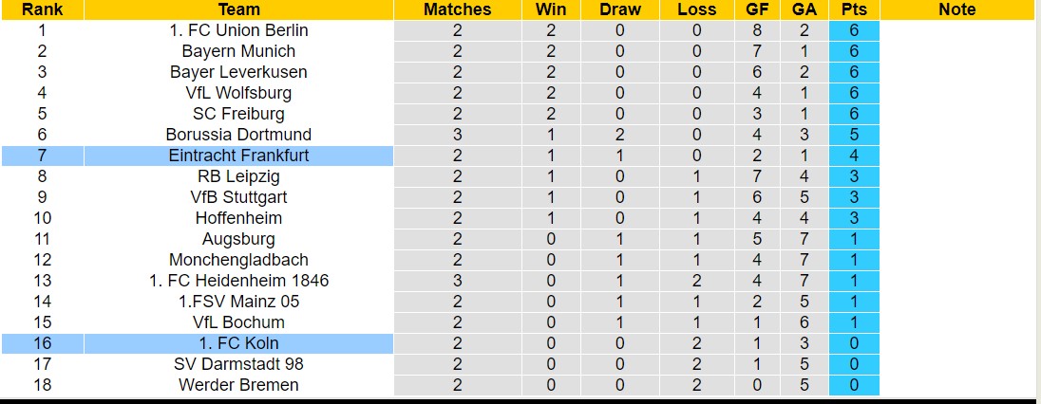1041x404 pixels.
Task: Select the 1. FC Heidenheim 1846 entry
Action: 238,281
